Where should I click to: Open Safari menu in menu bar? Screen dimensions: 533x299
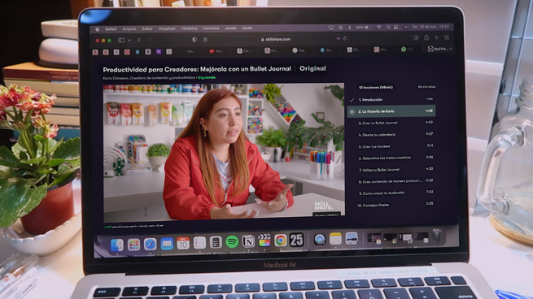click(x=111, y=29)
